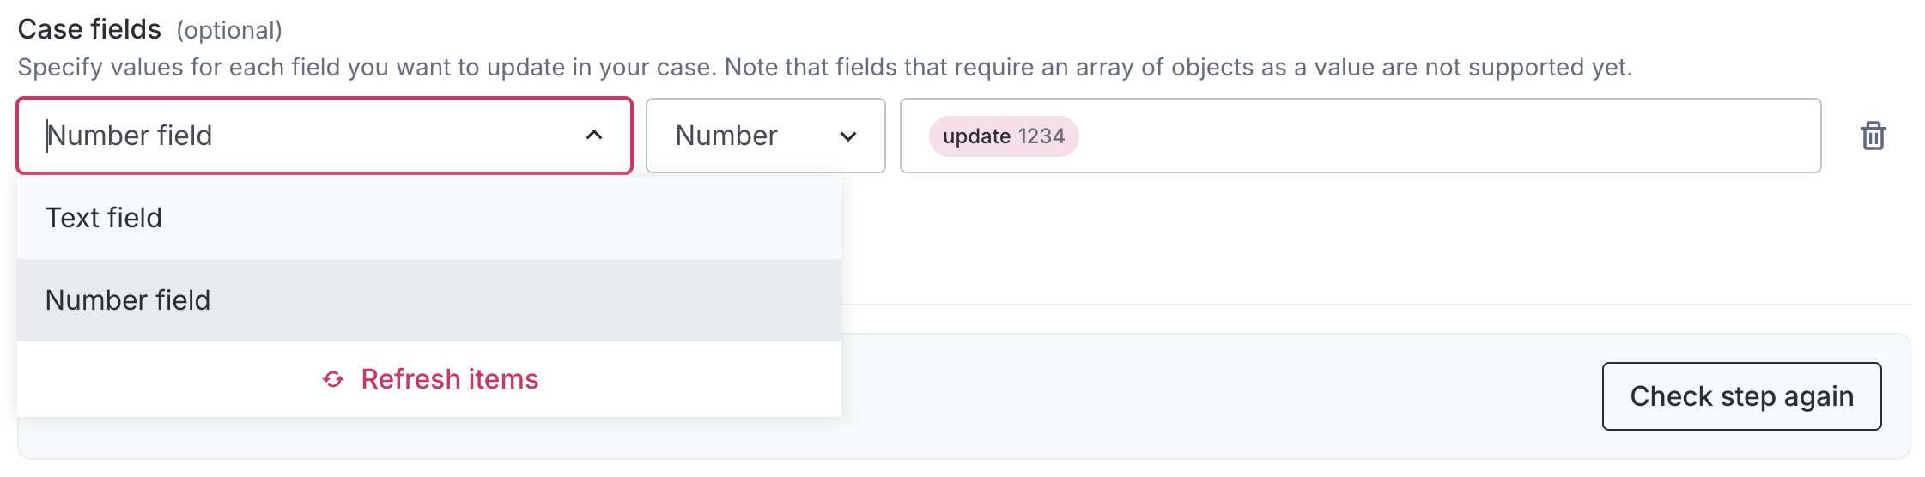Image resolution: width=1925 pixels, height=477 pixels.
Task: Click the down chevron beside Number type
Action: point(848,136)
